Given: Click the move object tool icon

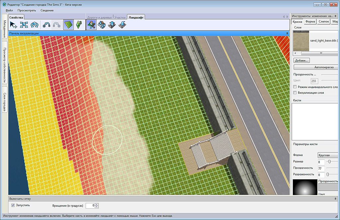Looking at the screenshot, I should [24, 25].
